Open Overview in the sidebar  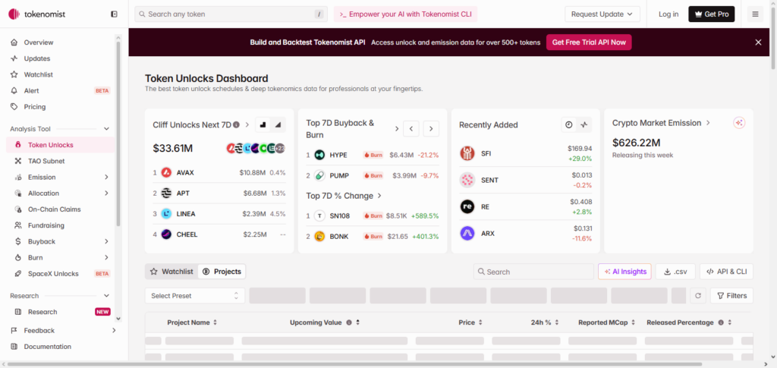click(x=60, y=42)
